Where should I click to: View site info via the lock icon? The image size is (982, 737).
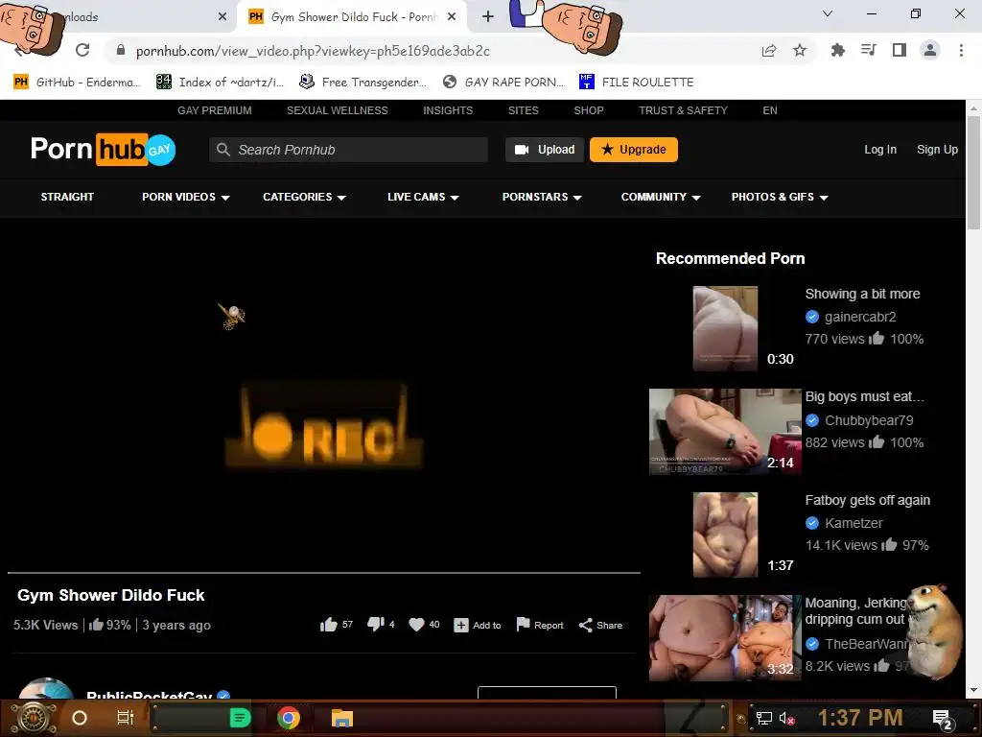point(121,50)
